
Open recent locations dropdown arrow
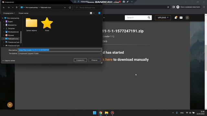coord(13,8)
